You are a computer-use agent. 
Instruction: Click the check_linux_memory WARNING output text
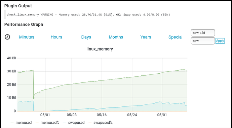point(88,15)
